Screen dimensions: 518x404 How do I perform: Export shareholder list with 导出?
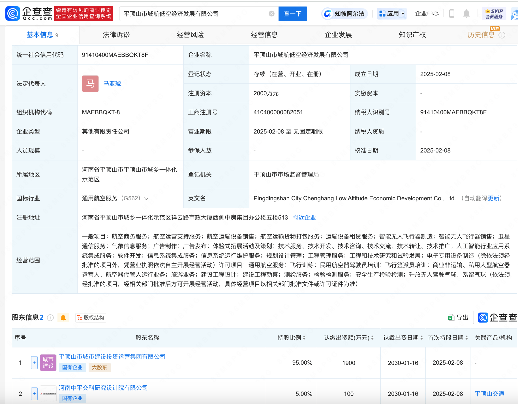click(x=458, y=317)
